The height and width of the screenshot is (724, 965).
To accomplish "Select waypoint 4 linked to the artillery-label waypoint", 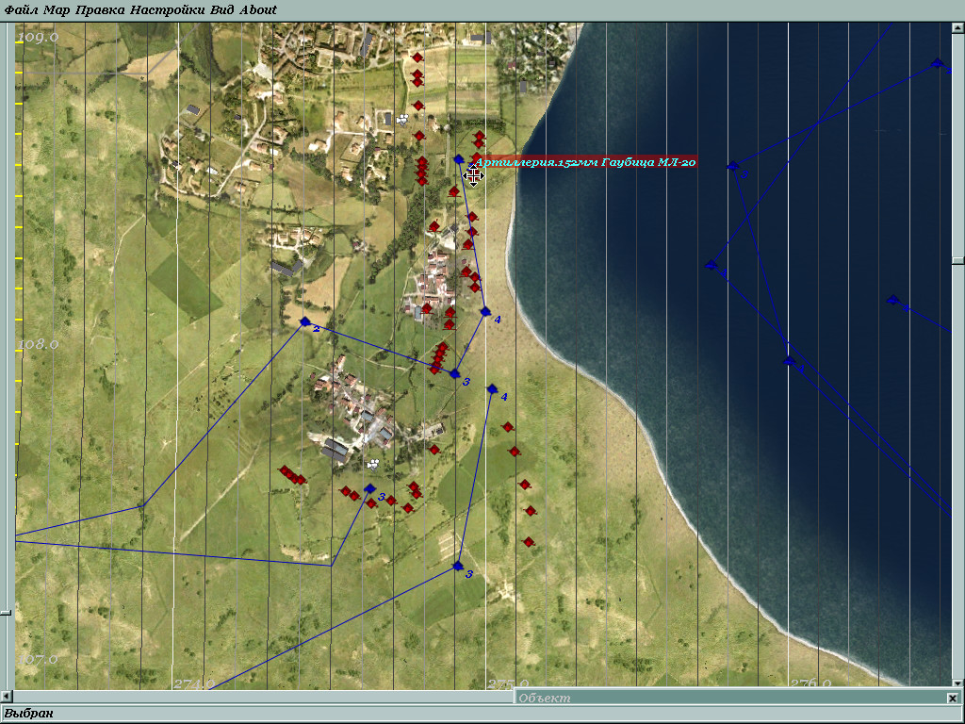I will (485, 311).
